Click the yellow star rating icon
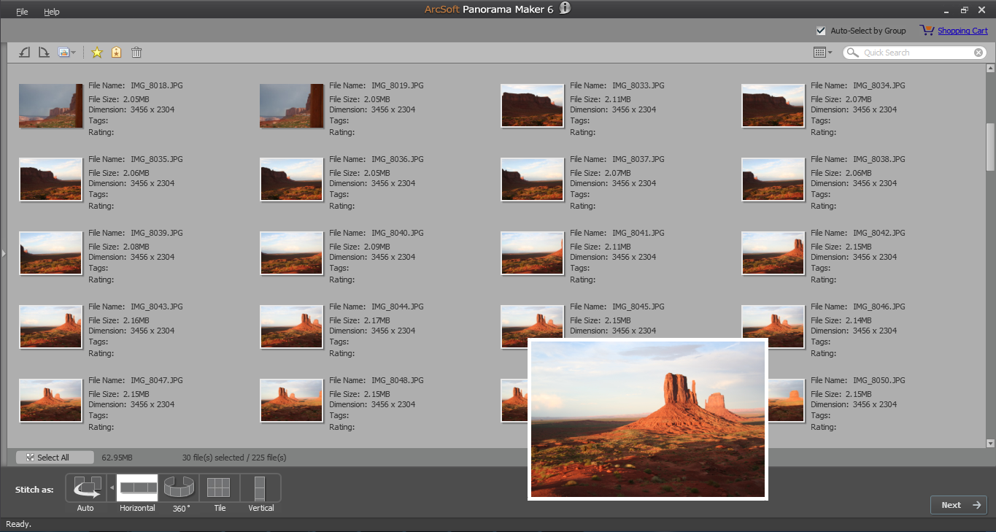Viewport: 996px width, 532px height. [x=97, y=53]
